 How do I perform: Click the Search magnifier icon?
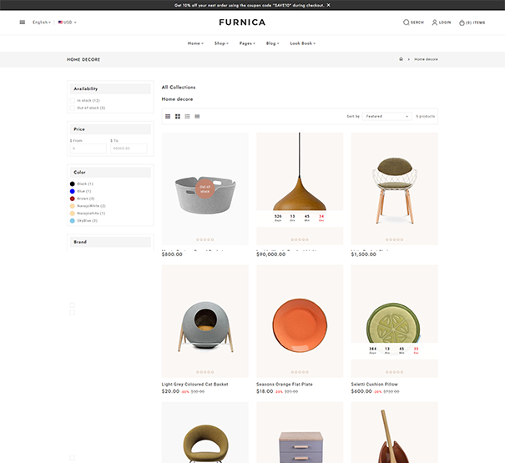click(407, 23)
